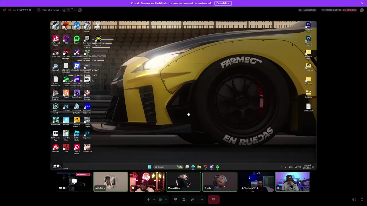
Task: Expand the system tray hidden icons chevron
Action: 281,167
